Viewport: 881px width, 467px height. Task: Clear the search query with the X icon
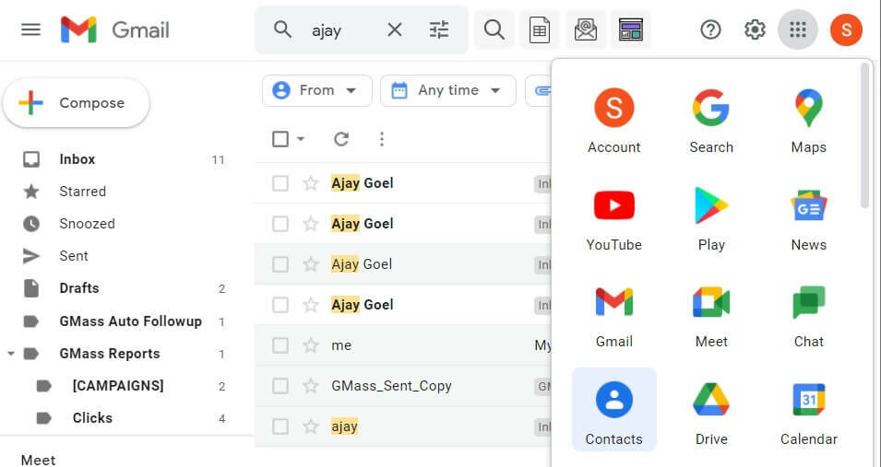(395, 29)
